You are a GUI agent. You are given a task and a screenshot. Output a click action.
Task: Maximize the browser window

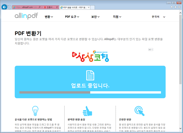click(174, 3)
